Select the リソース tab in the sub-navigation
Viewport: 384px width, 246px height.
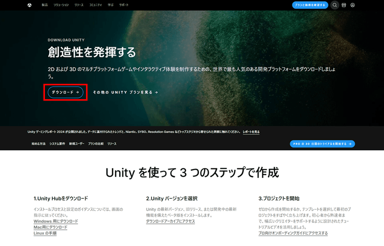[x=112, y=144]
